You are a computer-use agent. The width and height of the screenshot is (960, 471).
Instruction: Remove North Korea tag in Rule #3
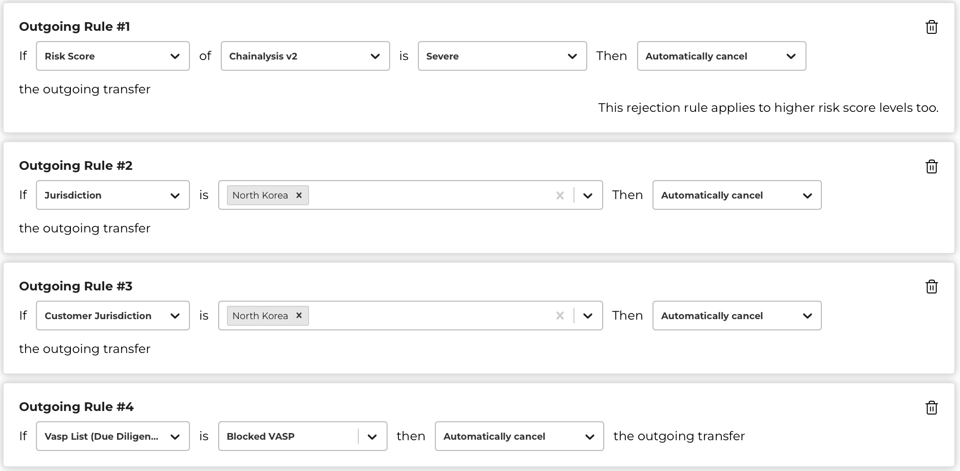(x=299, y=316)
